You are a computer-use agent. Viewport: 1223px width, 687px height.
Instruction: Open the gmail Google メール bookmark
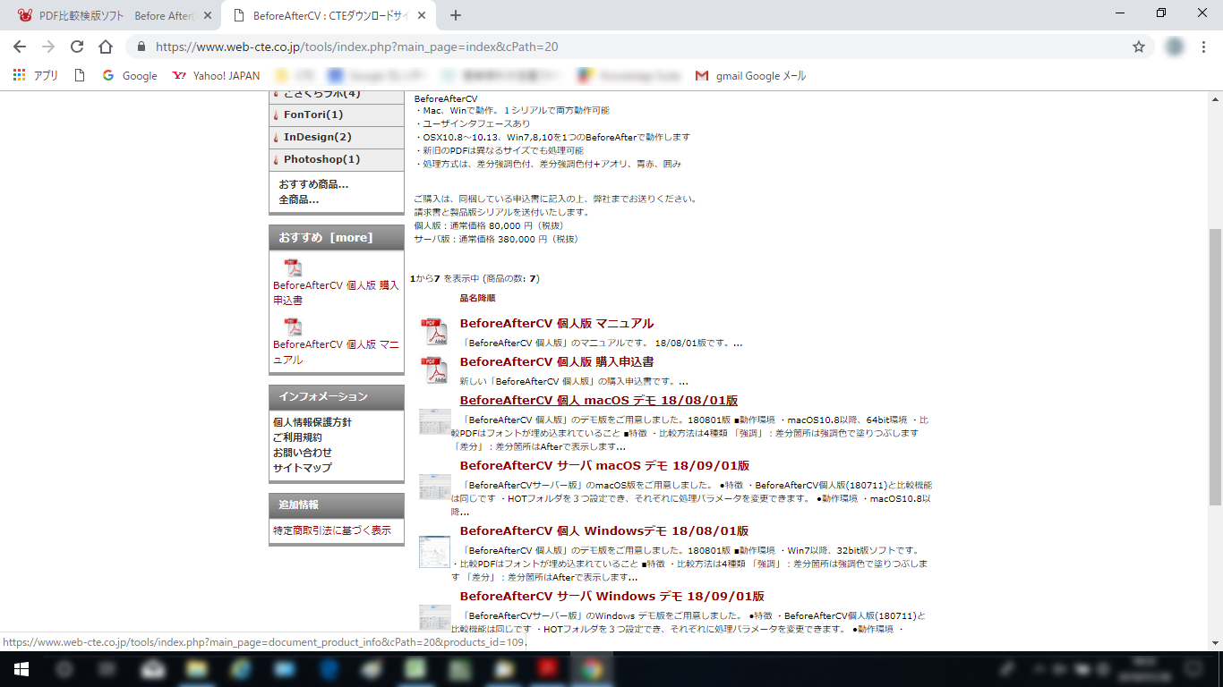pyautogui.click(x=750, y=76)
